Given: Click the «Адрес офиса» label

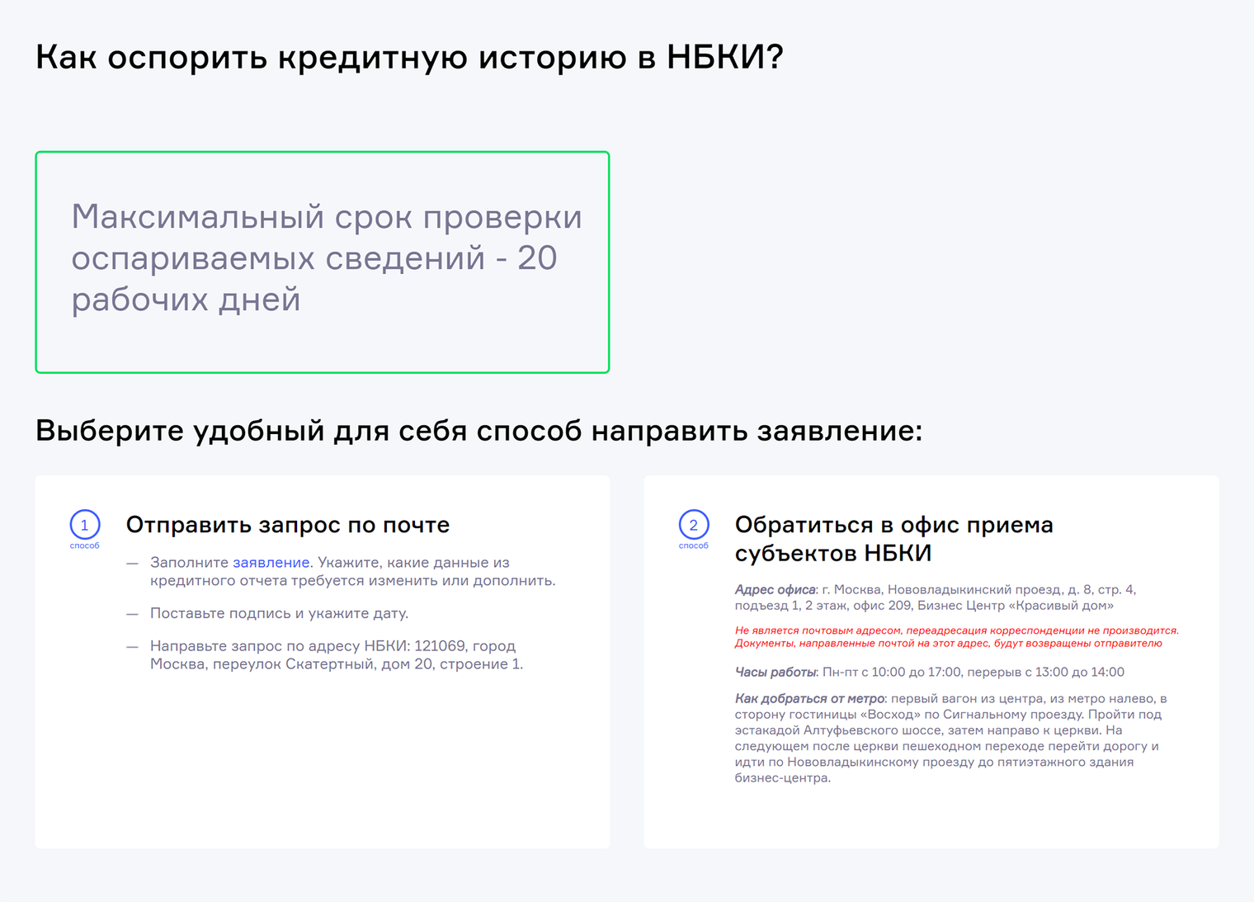Looking at the screenshot, I should (x=775, y=590).
